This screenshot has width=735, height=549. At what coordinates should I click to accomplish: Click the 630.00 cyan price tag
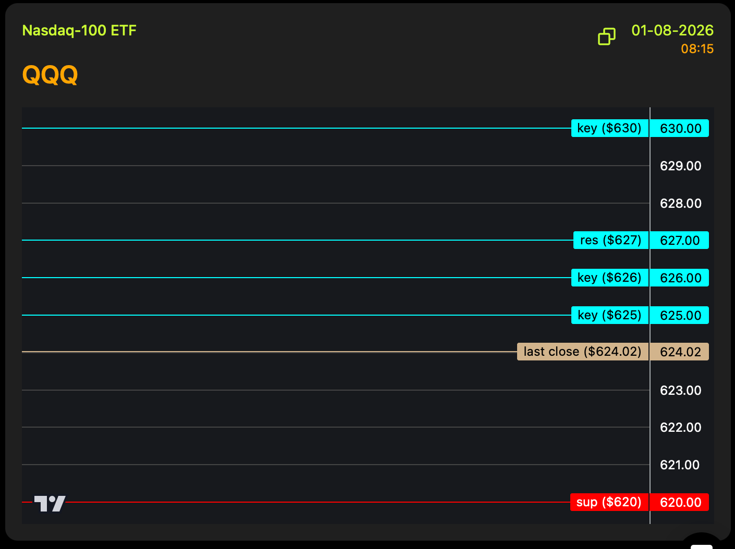click(680, 129)
